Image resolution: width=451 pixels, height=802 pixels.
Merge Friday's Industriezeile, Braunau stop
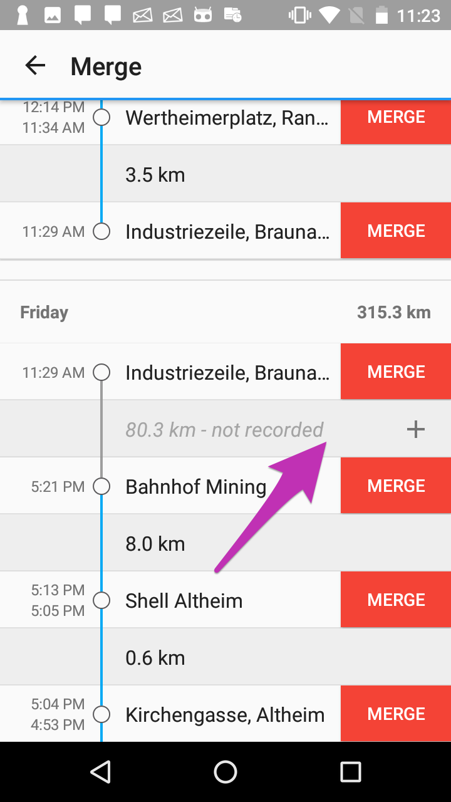tap(396, 372)
